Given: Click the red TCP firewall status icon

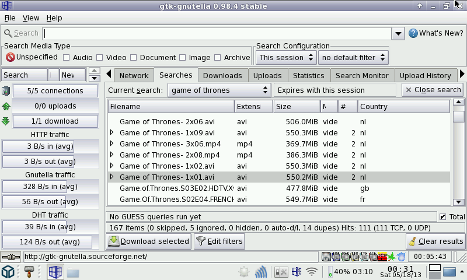Looking at the screenshot, I should 382,257.
